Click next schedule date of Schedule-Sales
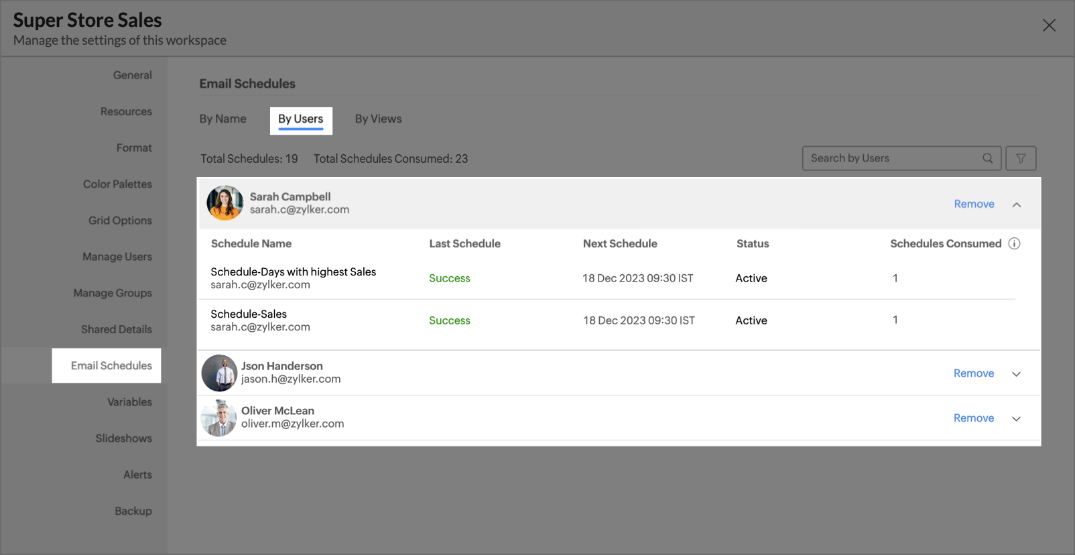 tap(639, 320)
